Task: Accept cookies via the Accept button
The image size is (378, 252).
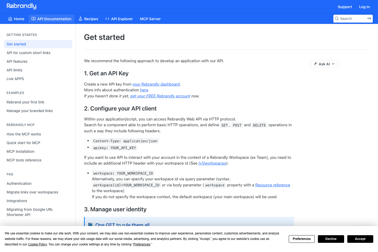Action: pyautogui.click(x=360, y=239)
